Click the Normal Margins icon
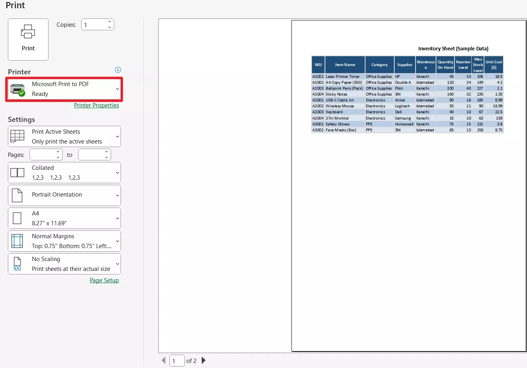Image resolution: width=527 pixels, height=368 pixels. coord(17,241)
